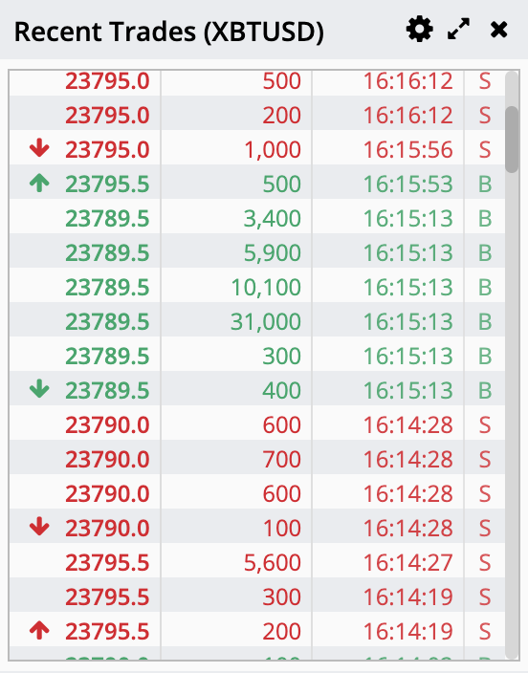This screenshot has height=673, width=528.
Task: Click the 5,600 trade size
Action: pyautogui.click(x=273, y=563)
